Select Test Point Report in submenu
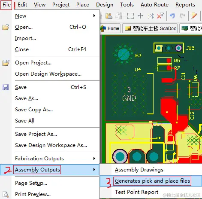 tap(151, 192)
